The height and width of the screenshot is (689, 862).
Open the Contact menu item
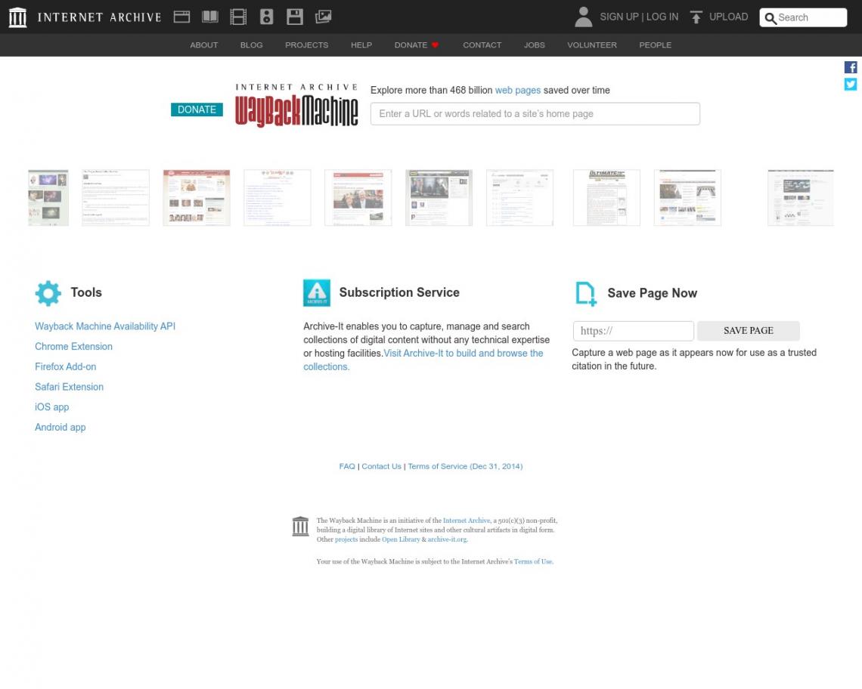[482, 45]
